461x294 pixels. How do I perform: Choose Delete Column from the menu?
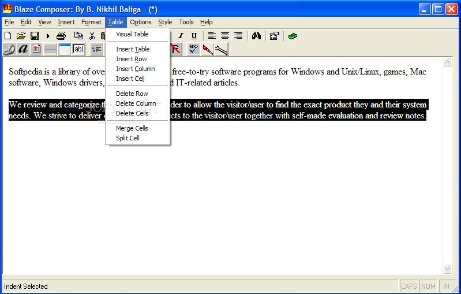[137, 103]
